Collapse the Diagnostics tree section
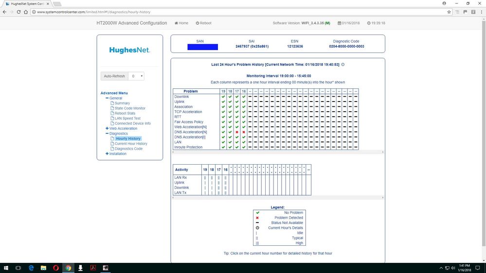 tap(107, 133)
